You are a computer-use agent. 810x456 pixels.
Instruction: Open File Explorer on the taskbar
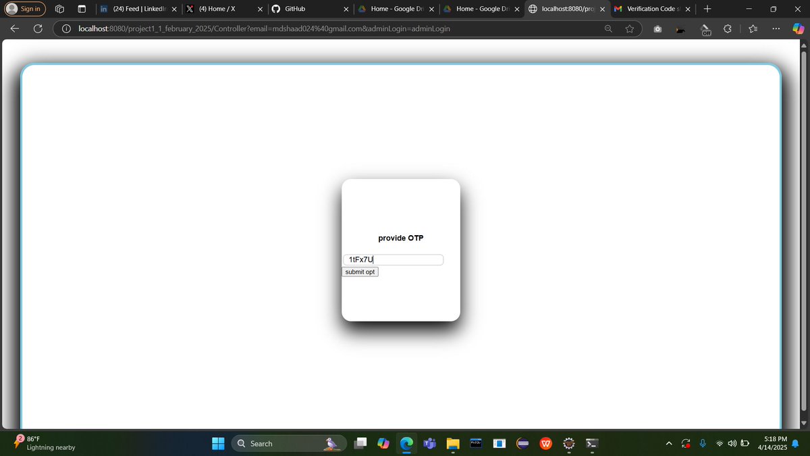452,443
